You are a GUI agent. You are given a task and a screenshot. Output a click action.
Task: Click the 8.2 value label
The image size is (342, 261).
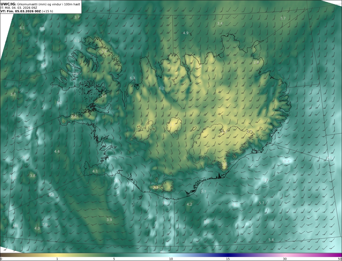pyautogui.click(x=59, y=103)
